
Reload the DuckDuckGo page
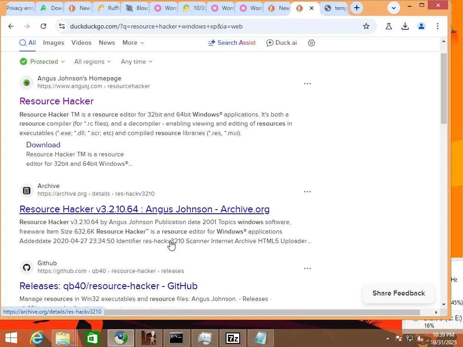[x=43, y=26]
